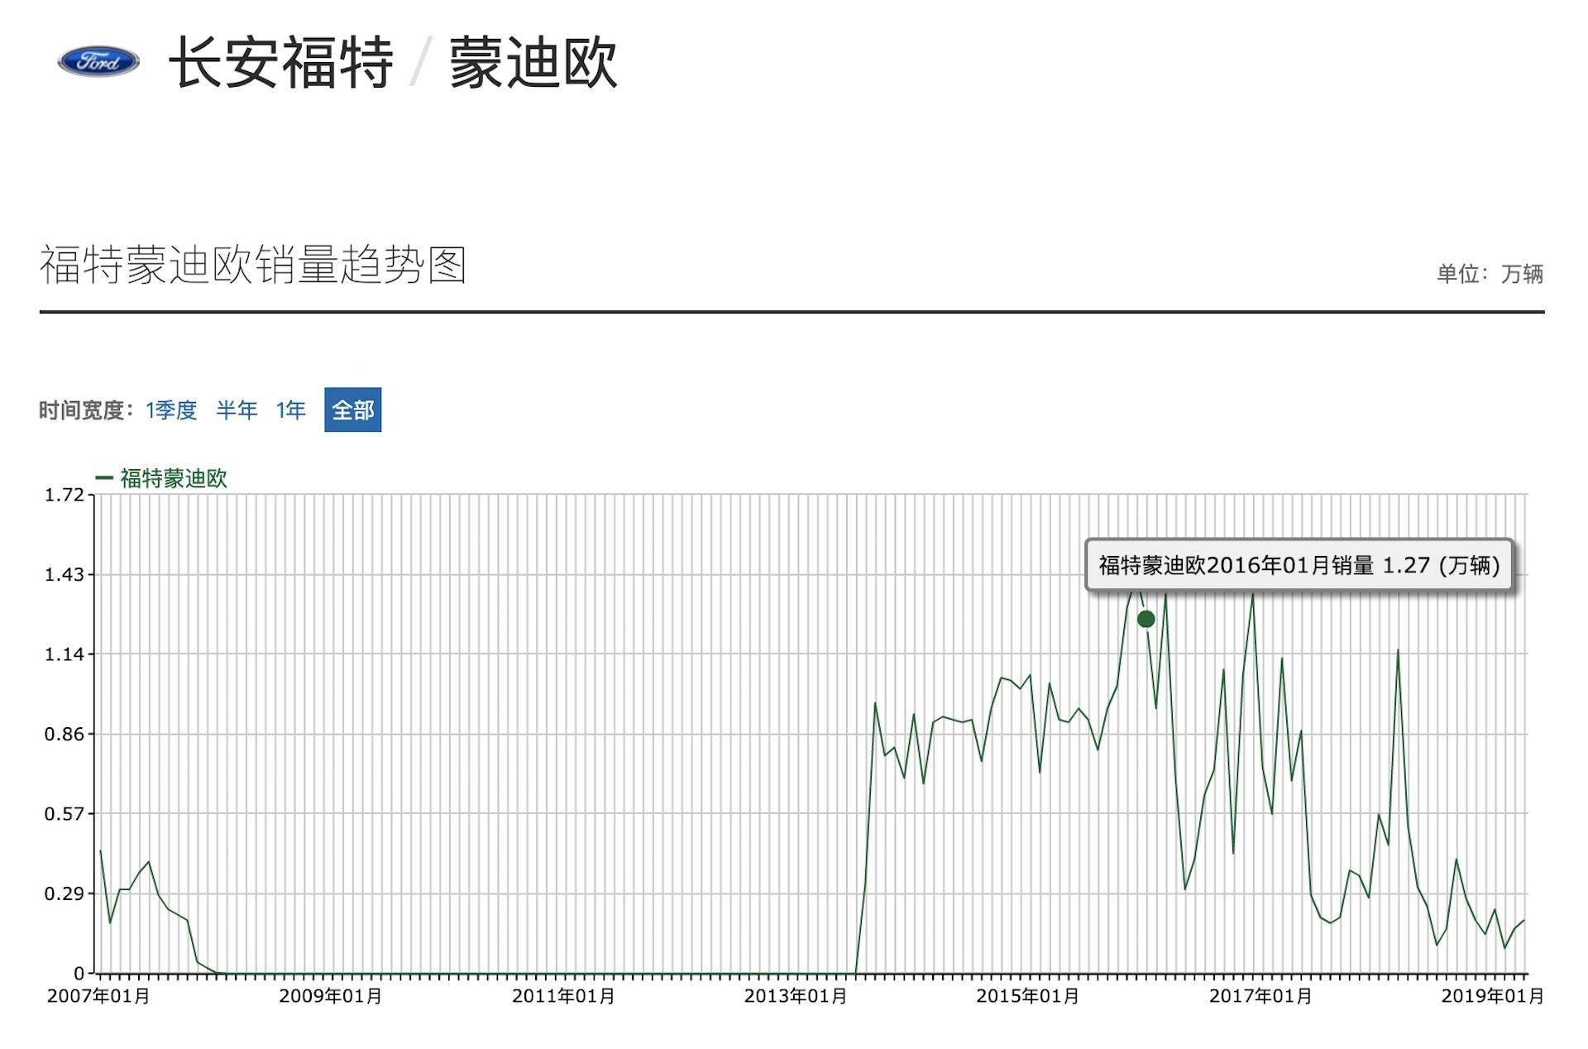The width and height of the screenshot is (1588, 1049).
Task: Click the highlighted 2016年01月 data point
Action: [1146, 619]
